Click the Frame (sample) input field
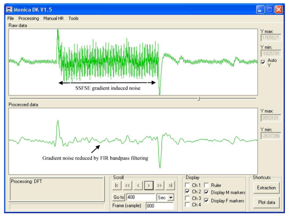The image size is (289, 217). [x=159, y=206]
